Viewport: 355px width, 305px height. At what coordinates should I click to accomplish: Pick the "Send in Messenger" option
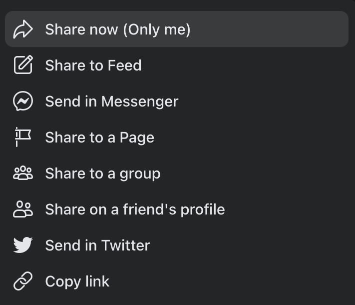111,101
